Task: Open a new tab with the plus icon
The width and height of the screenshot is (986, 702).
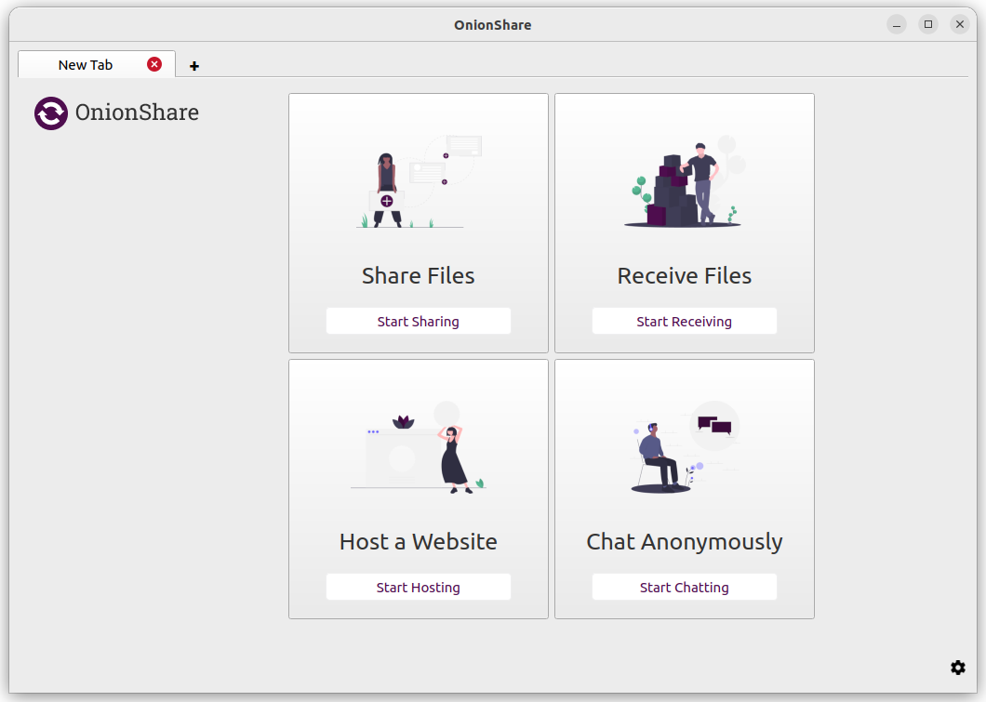Action: (x=194, y=66)
